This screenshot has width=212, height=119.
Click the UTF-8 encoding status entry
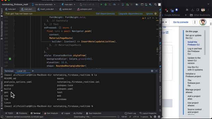tap(136, 117)
